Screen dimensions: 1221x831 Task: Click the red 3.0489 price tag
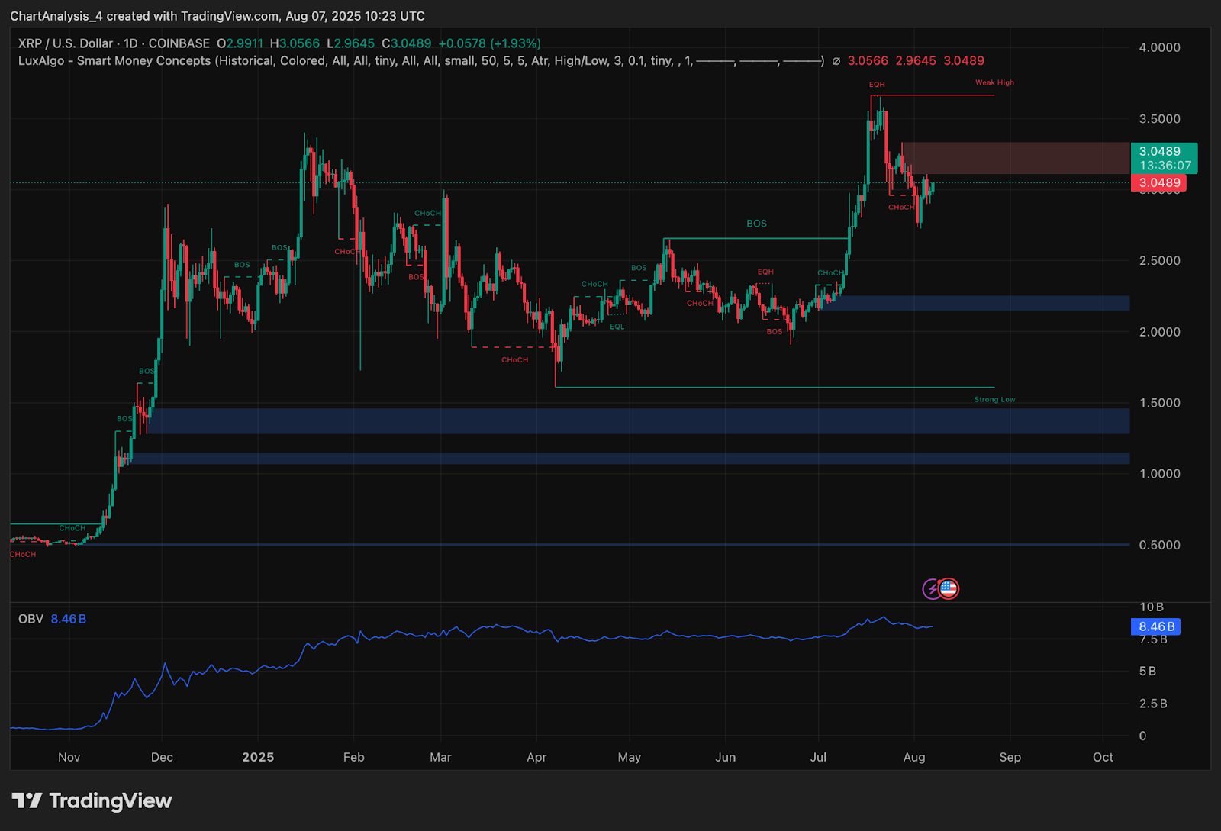1158,182
